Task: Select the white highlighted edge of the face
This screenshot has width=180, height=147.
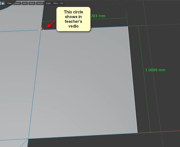Action: coord(133,80)
